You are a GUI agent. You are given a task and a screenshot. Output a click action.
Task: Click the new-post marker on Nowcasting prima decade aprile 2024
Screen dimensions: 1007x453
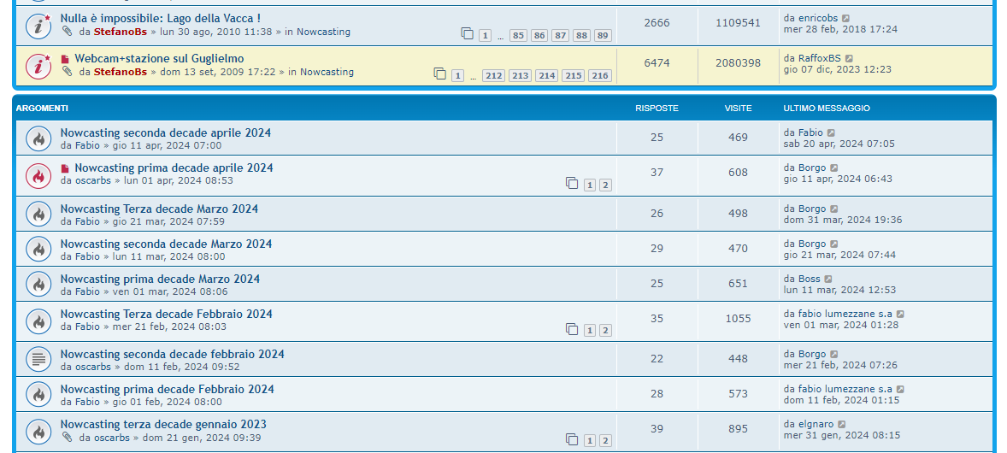click(x=65, y=169)
